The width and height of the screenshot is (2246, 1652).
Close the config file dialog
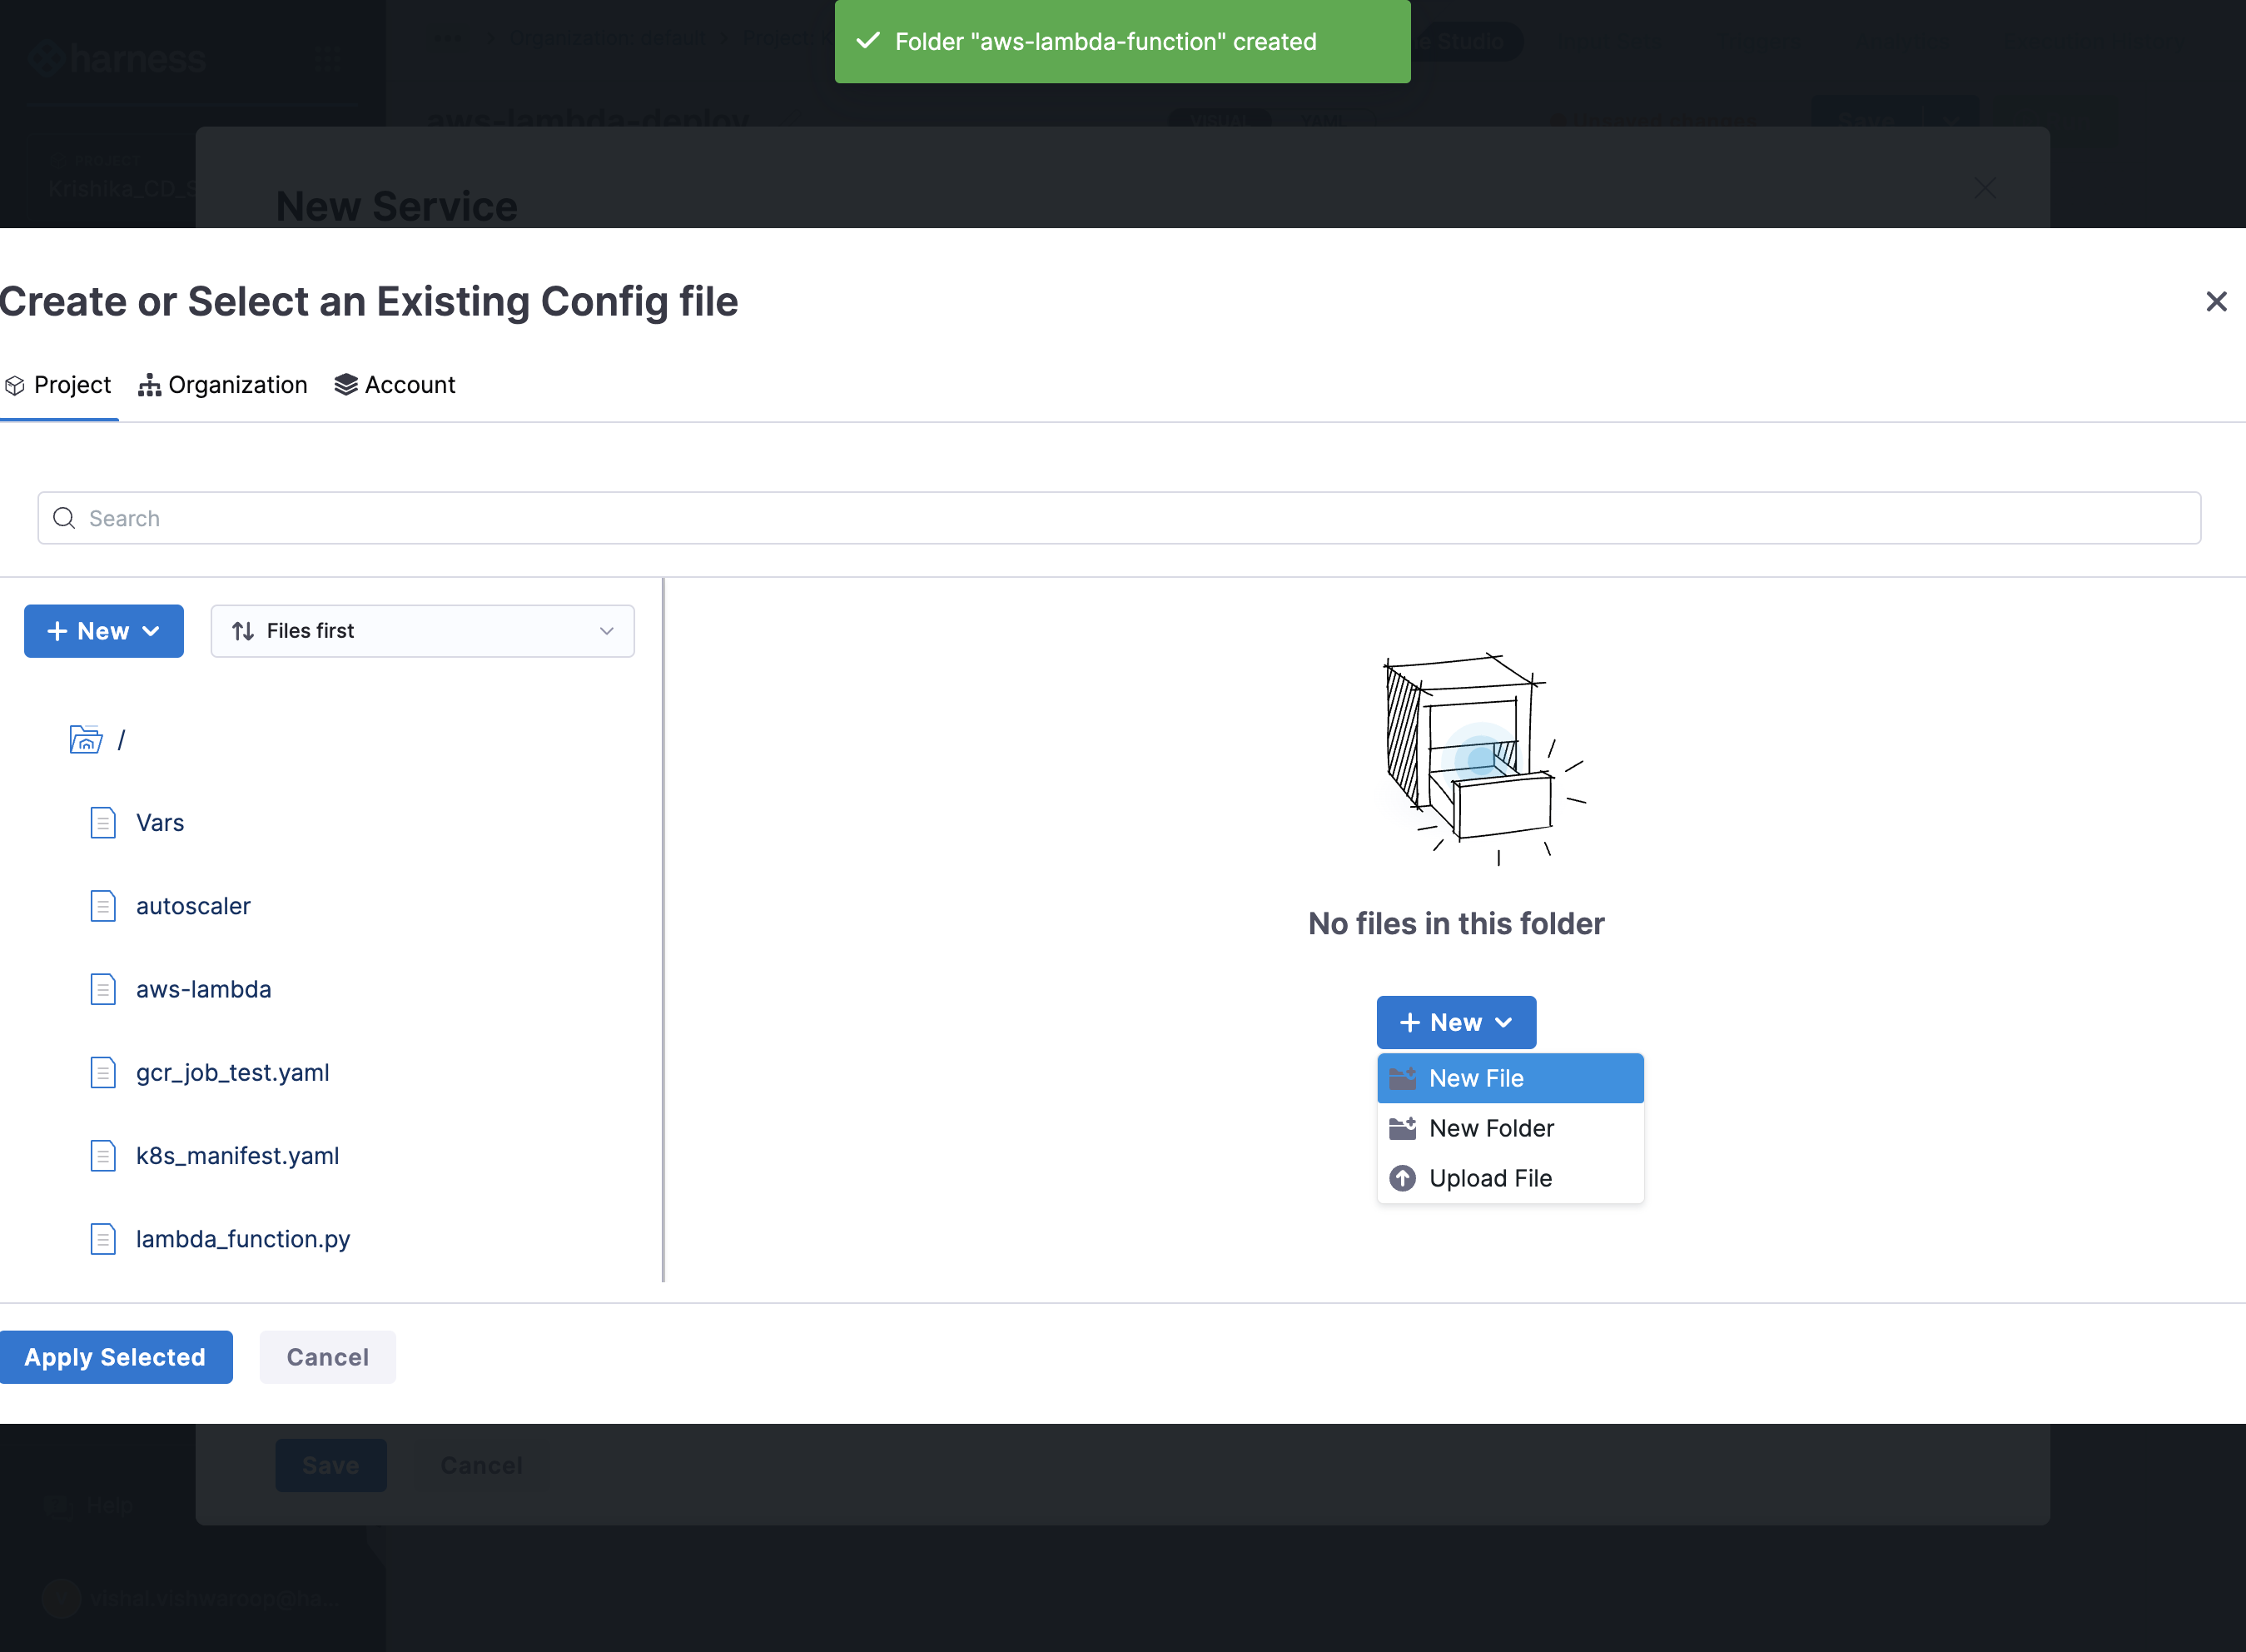coord(2216,301)
